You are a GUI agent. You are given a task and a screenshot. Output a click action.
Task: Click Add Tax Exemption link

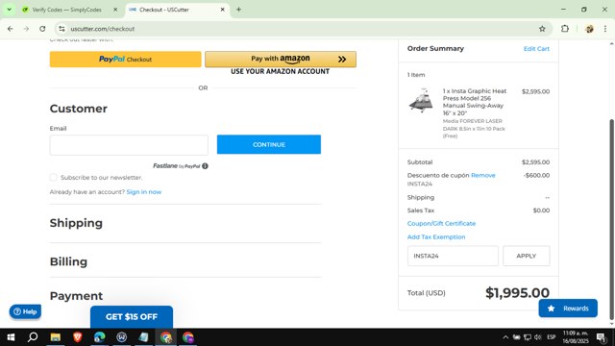point(436,237)
